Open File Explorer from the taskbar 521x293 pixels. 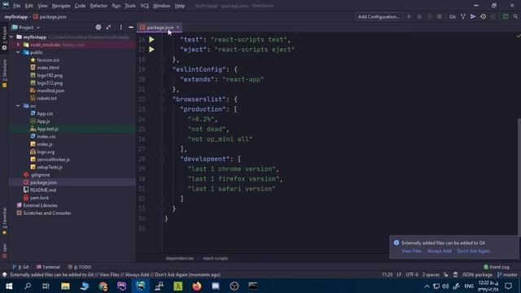(65, 286)
